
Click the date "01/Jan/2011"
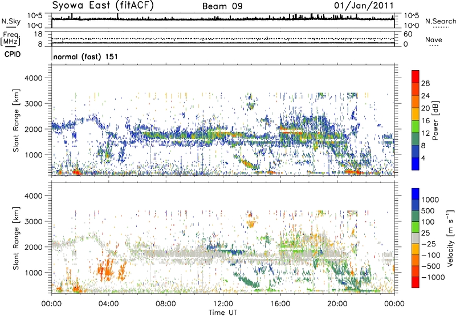tap(364, 6)
